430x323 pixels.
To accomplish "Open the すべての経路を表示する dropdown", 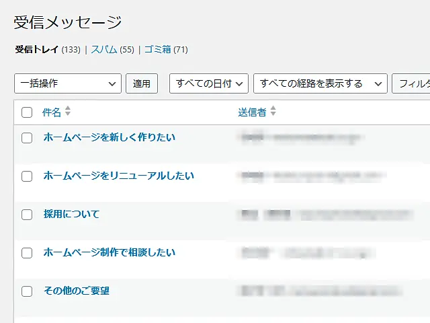I will click(x=320, y=83).
